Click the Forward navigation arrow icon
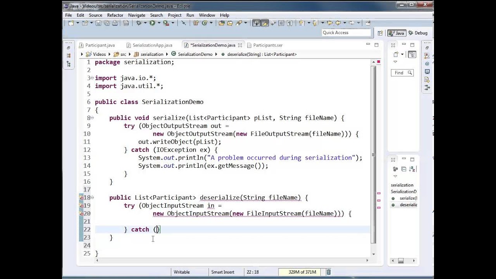496x279 pixels. pos(351,23)
